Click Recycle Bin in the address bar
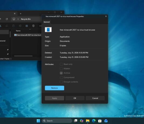The width and height of the screenshot is (144, 124). coord(26,19)
